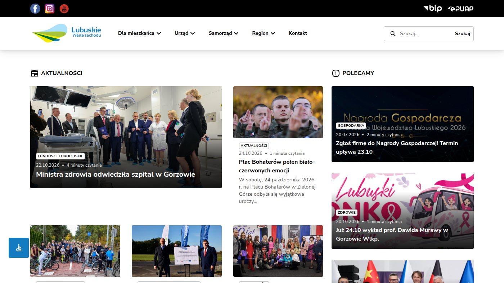This screenshot has height=283, width=504.
Task: Expand the Dla mieszkańca menu
Action: (x=140, y=33)
